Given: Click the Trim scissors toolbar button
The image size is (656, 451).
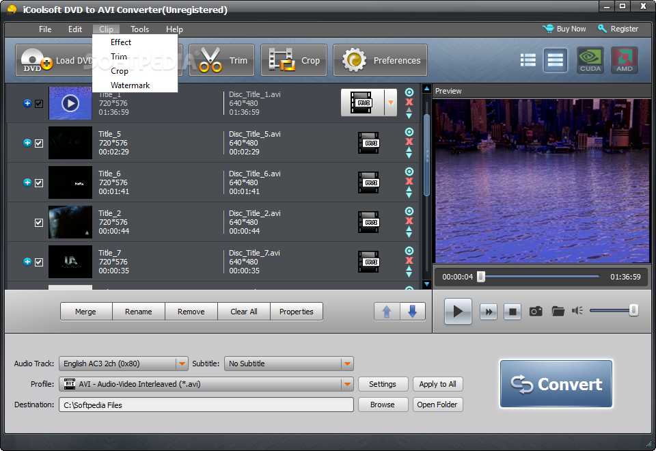Looking at the screenshot, I should click(x=221, y=60).
